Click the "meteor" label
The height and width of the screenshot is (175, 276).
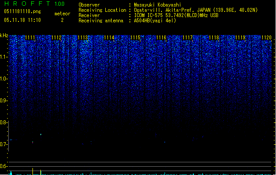click(62, 14)
